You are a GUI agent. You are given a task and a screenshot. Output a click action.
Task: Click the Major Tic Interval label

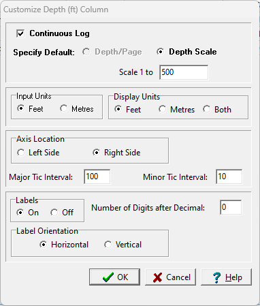click(x=41, y=177)
